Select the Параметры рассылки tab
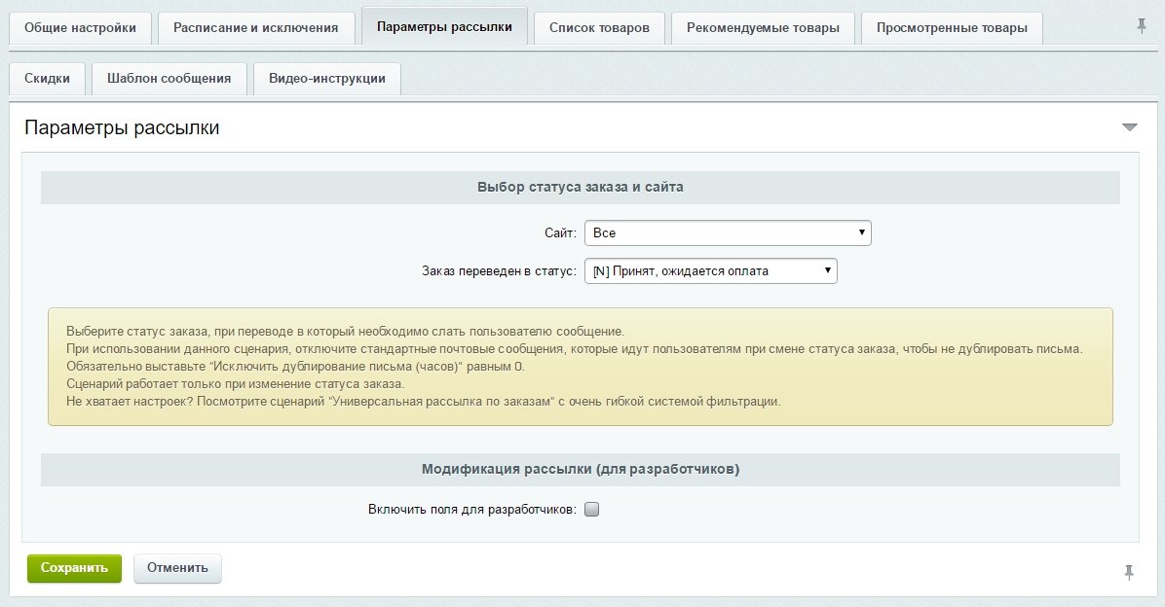This screenshot has height=607, width=1165. pos(444,26)
